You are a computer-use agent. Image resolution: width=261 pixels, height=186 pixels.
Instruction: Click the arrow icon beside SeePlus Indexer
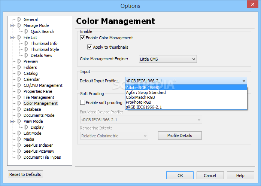tap(19, 145)
